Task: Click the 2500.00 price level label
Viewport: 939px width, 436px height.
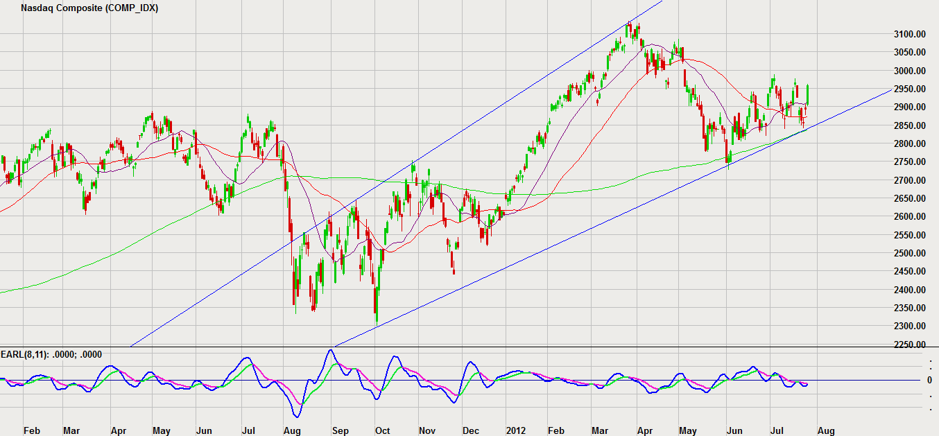Action: [911, 253]
